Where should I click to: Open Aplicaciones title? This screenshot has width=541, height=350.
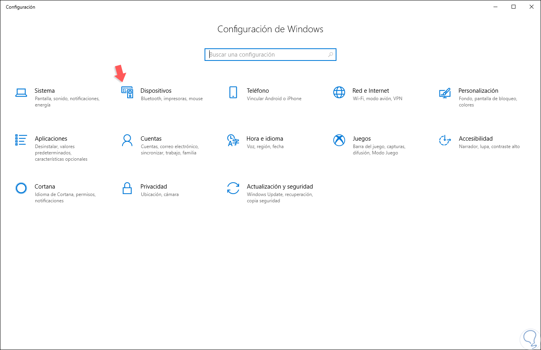point(51,139)
